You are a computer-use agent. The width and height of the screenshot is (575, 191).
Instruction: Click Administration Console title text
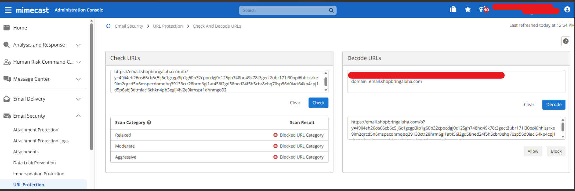click(x=79, y=10)
